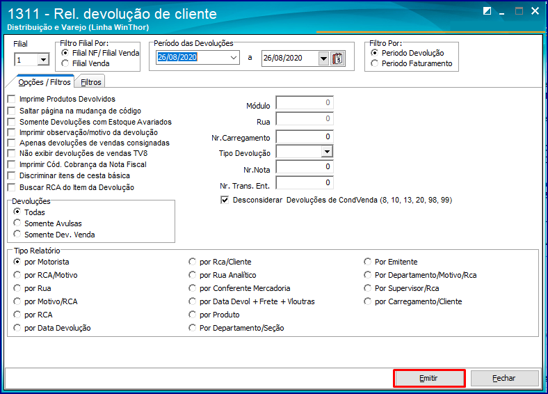Check Imprime Produtos Devolvidos

(12, 100)
